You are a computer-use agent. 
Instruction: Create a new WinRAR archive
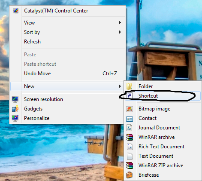(x=163, y=137)
